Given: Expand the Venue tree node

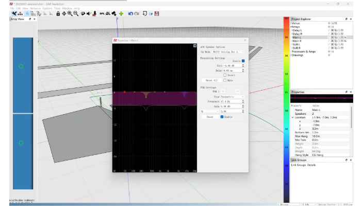Looking at the screenshot, I should point(290,23).
